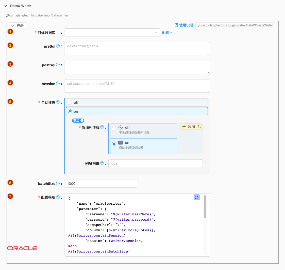Click the $writer.session variable in editor
285x270 pixels.
coord(125,241)
